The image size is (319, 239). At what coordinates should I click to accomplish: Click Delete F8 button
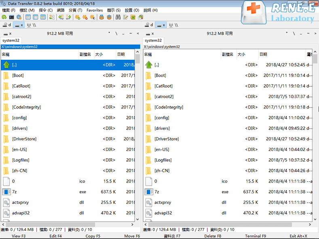[213, 236]
